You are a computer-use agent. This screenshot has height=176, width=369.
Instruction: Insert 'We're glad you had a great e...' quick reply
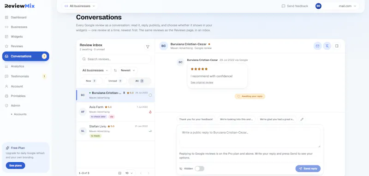tap(277, 119)
